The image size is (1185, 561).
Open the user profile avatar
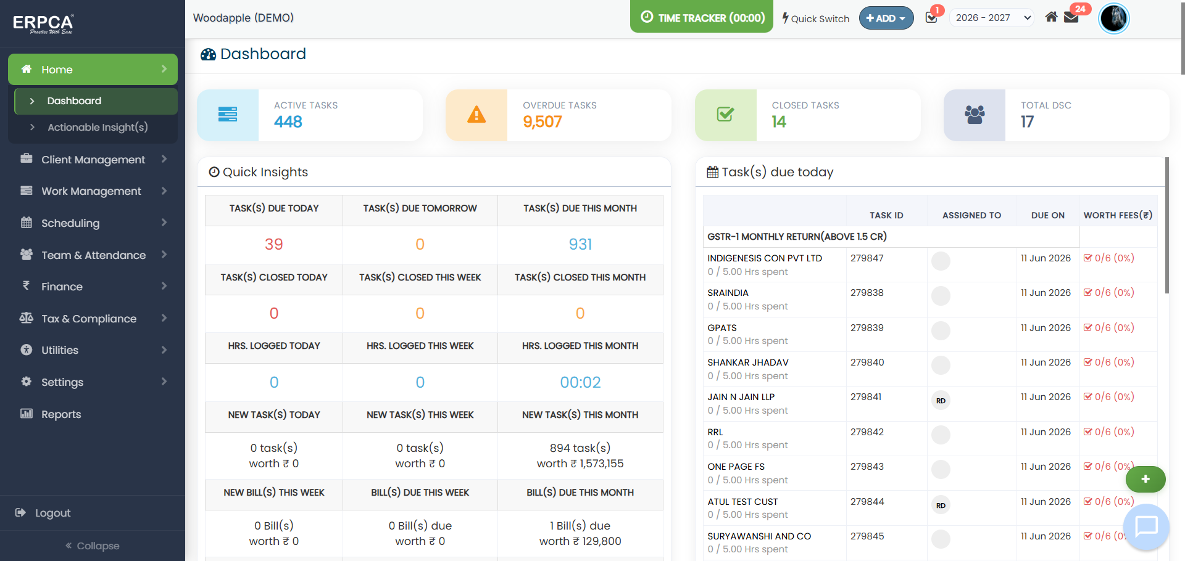(x=1114, y=18)
